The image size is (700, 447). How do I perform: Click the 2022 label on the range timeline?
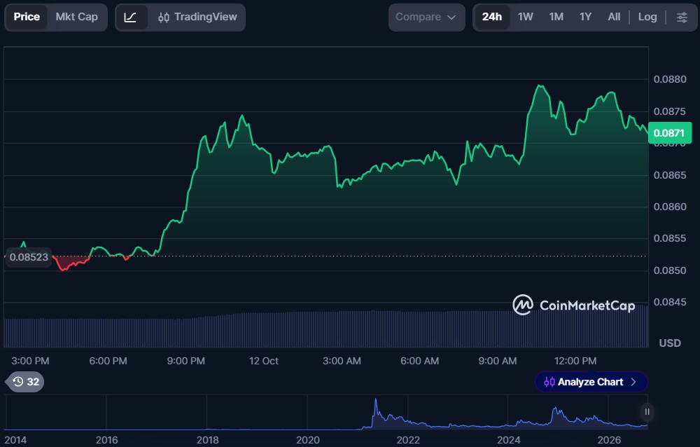click(x=408, y=440)
